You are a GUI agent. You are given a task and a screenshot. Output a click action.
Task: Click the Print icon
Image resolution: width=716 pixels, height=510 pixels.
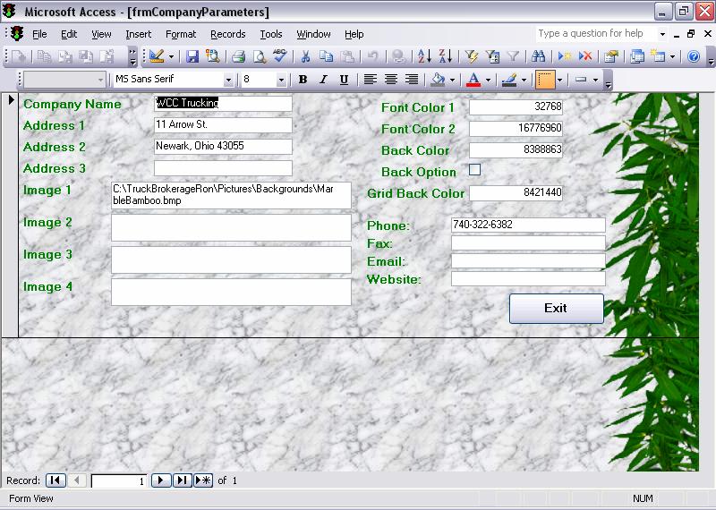pos(239,56)
